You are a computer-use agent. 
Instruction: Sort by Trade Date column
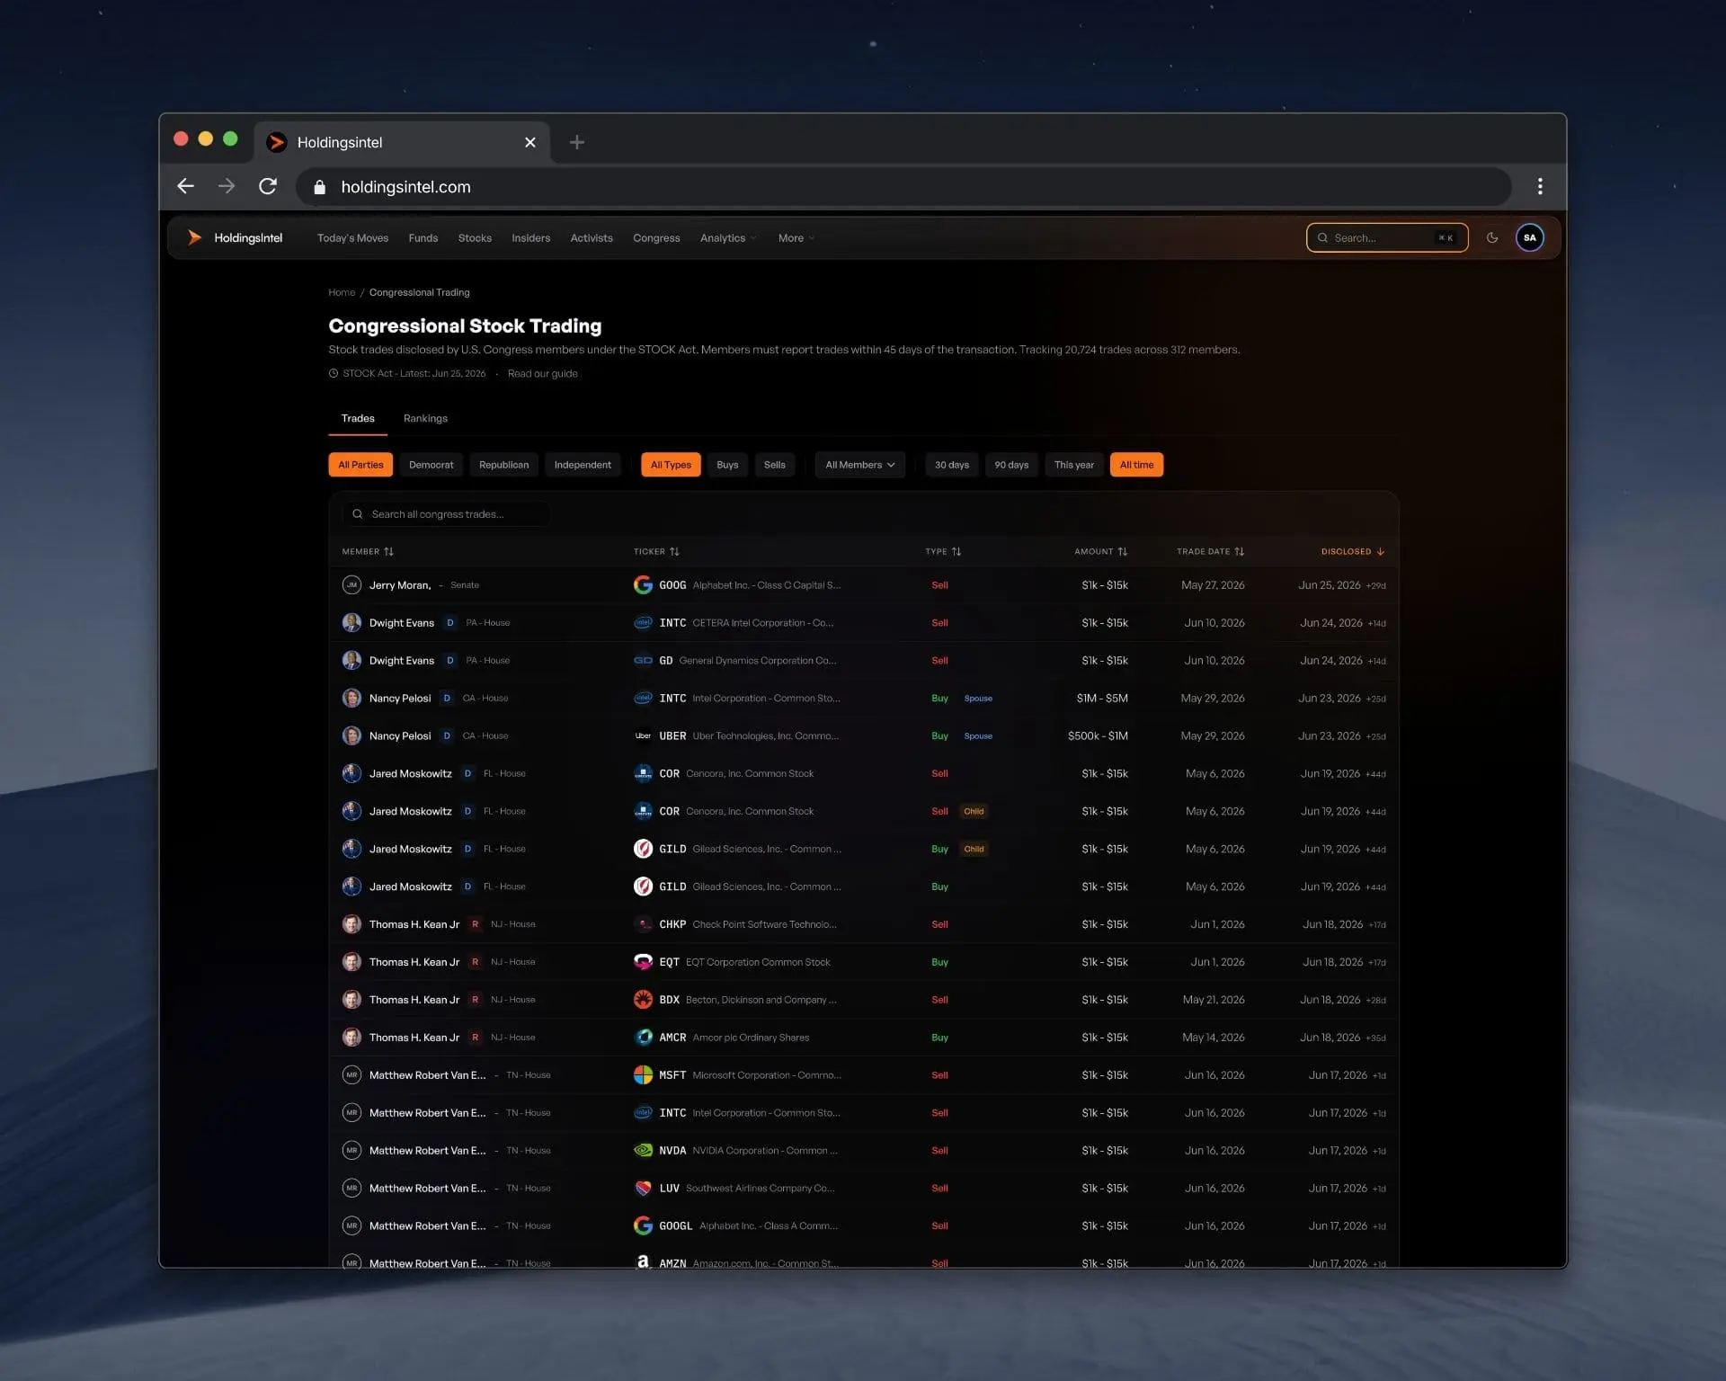pyautogui.click(x=1211, y=552)
